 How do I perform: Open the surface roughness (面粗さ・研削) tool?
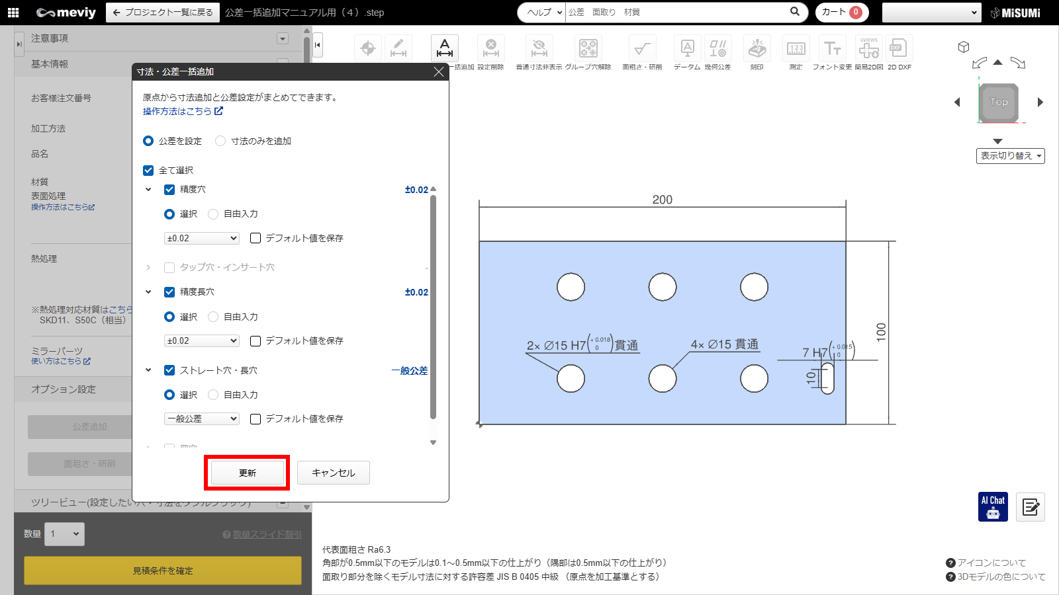pos(641,48)
